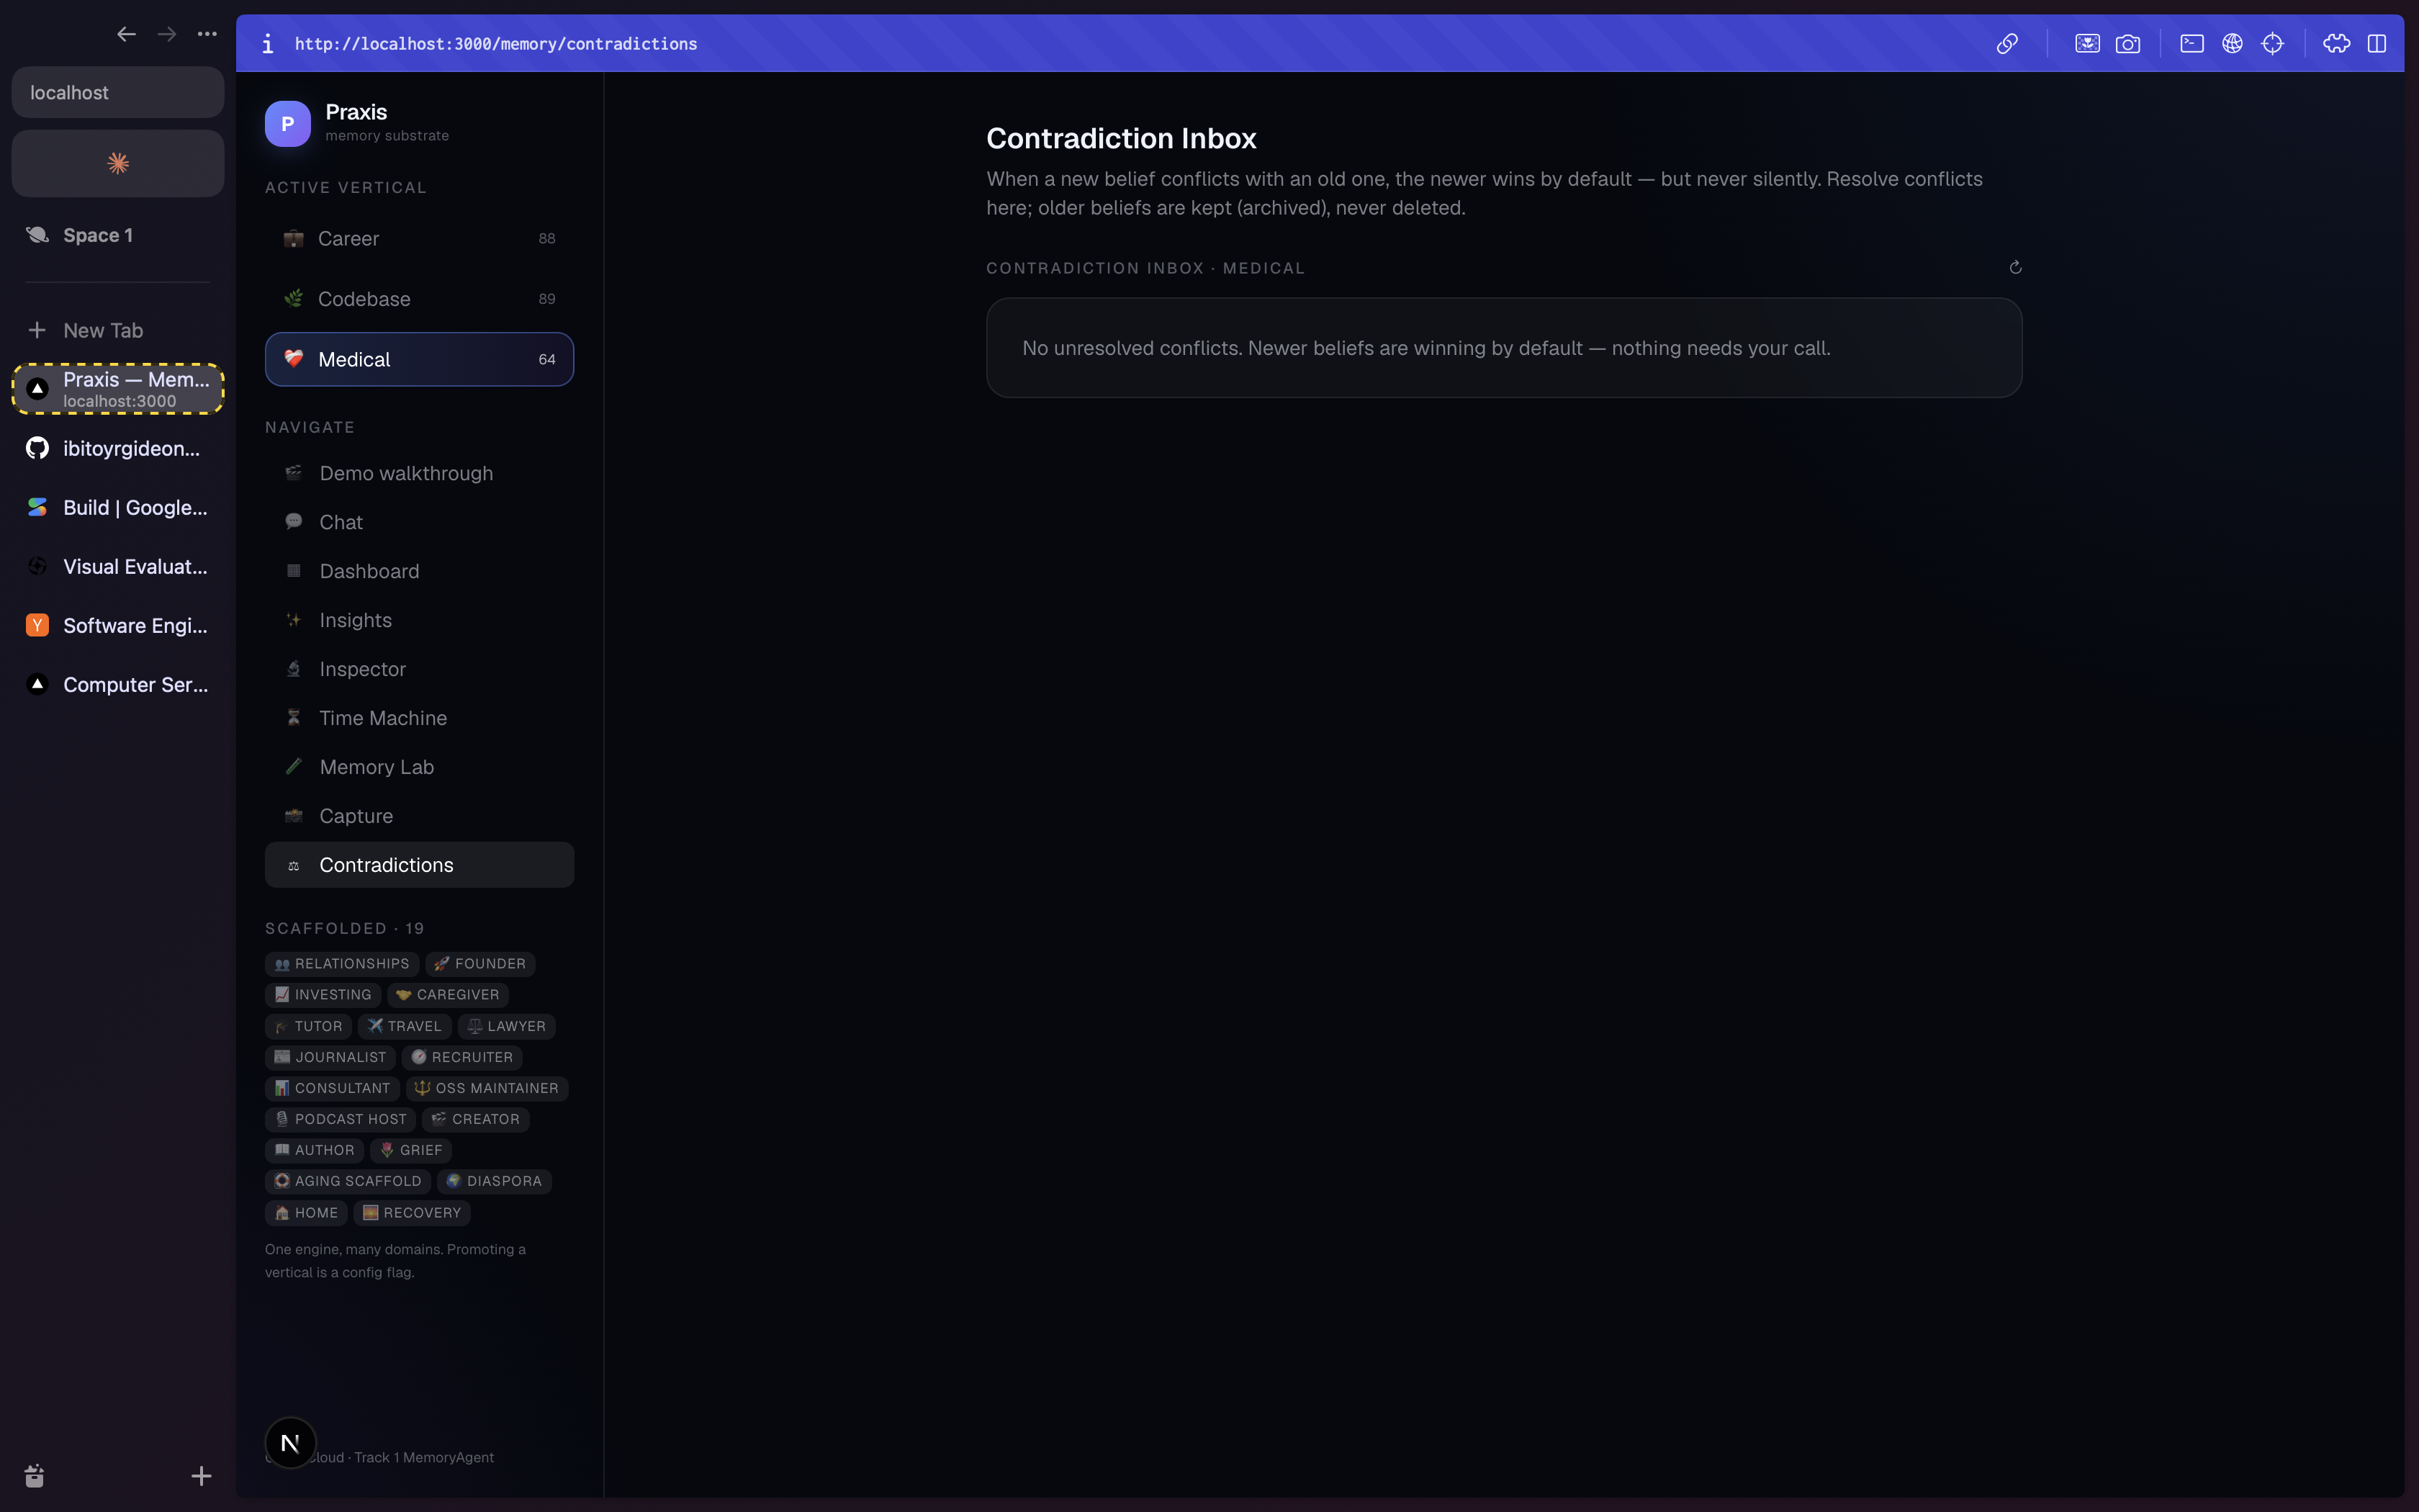Click the site info icon in URL bar
Screen dimensions: 2419x1512
[x=267, y=44]
